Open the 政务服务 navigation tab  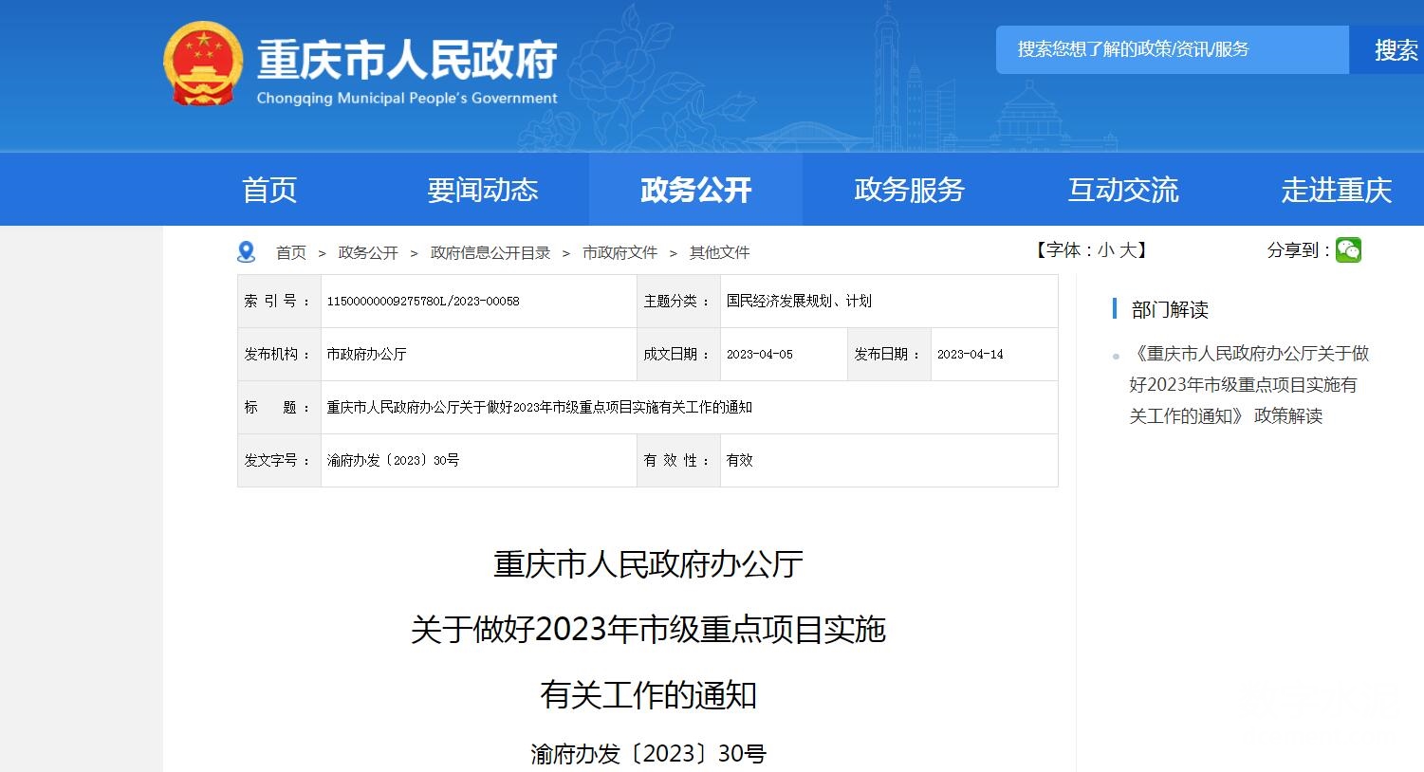909,190
